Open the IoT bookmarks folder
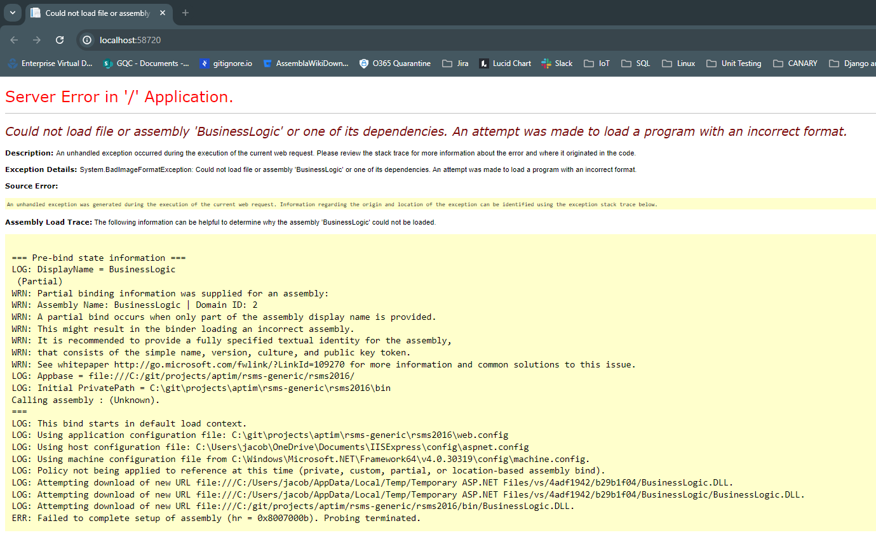The height and width of the screenshot is (535, 876). [x=597, y=63]
